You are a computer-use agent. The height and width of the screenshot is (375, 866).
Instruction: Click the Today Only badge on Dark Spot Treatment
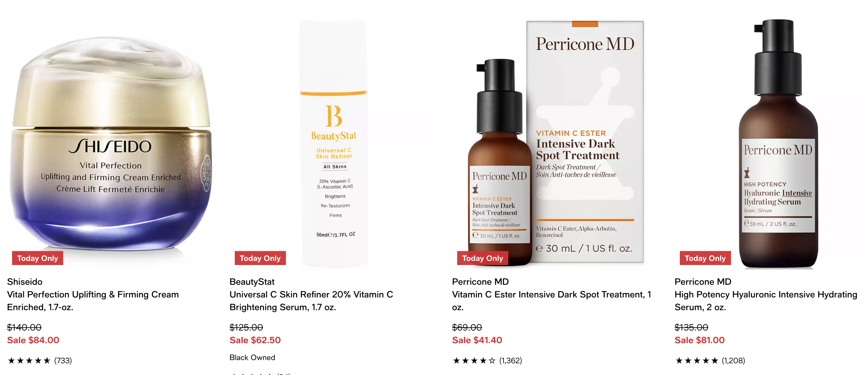click(483, 258)
